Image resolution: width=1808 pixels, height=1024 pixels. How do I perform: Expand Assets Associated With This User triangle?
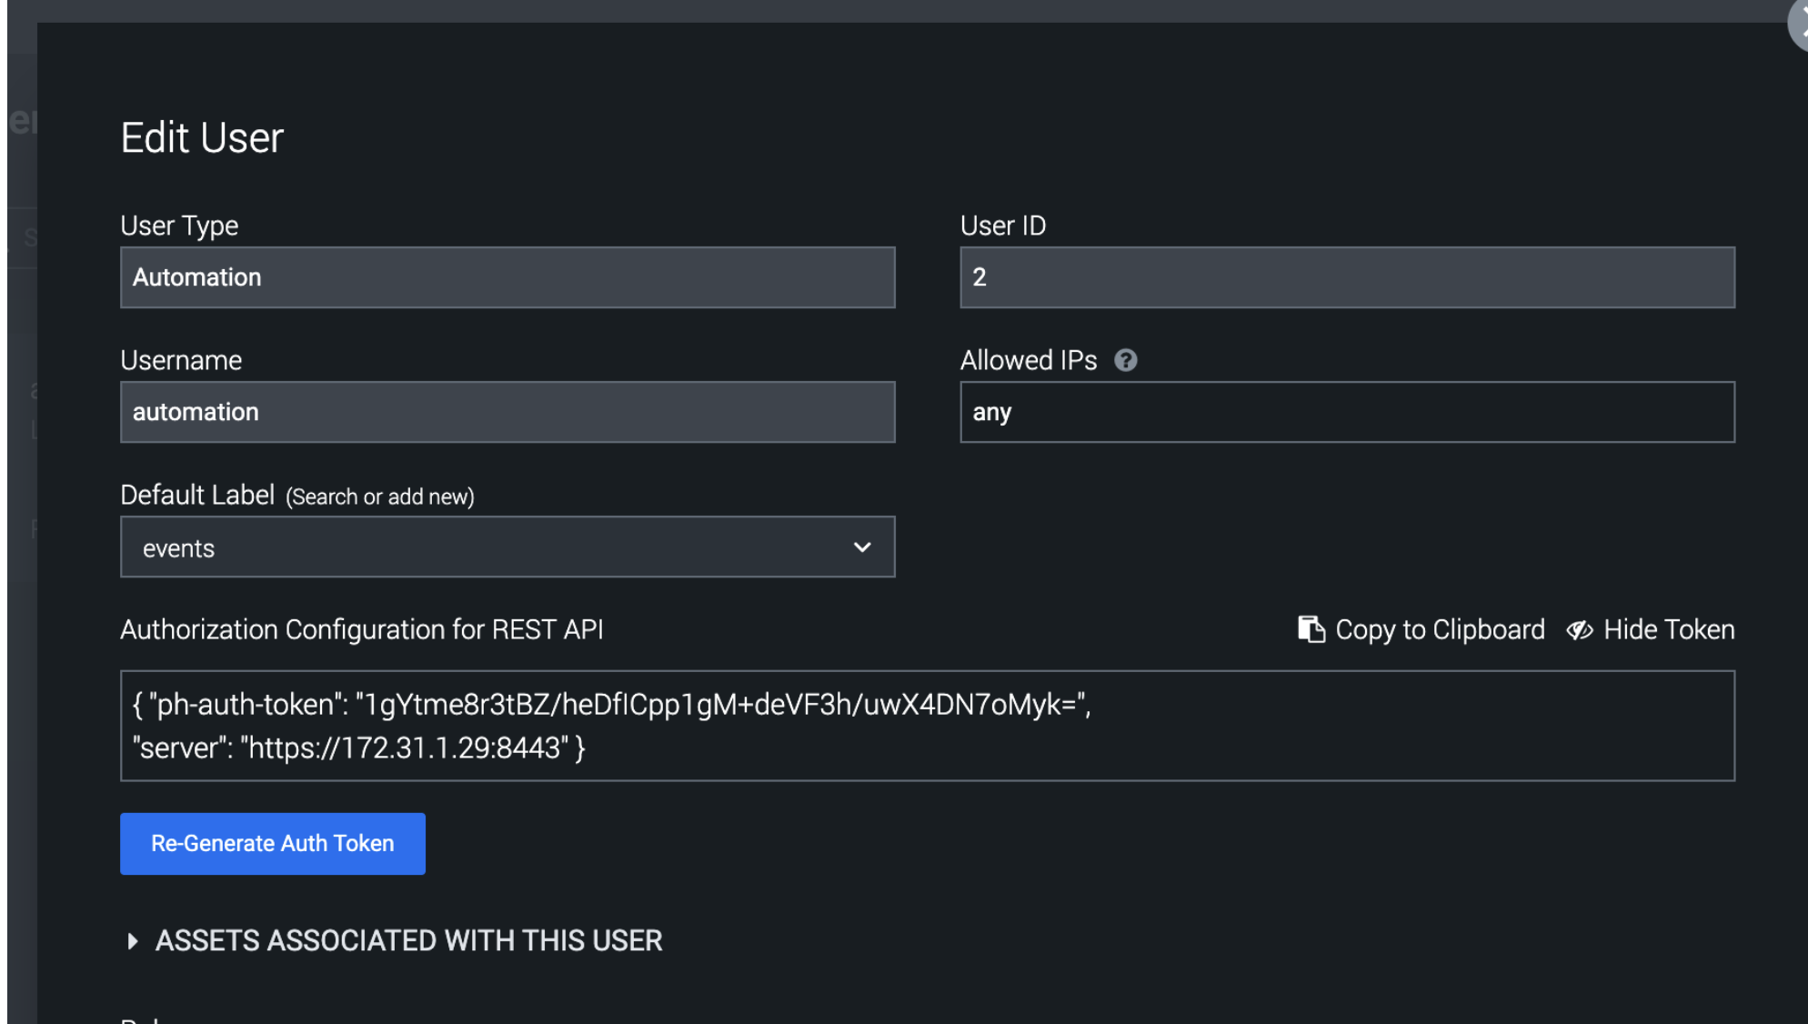coord(133,940)
